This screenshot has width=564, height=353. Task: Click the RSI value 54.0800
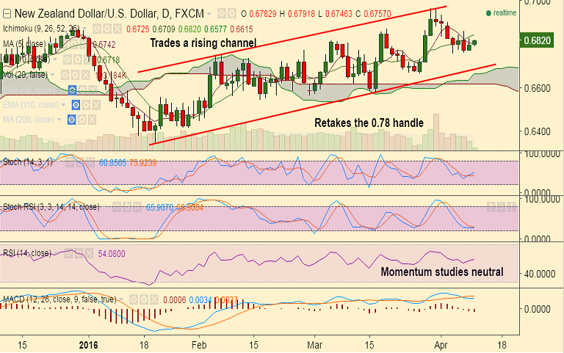coord(112,254)
